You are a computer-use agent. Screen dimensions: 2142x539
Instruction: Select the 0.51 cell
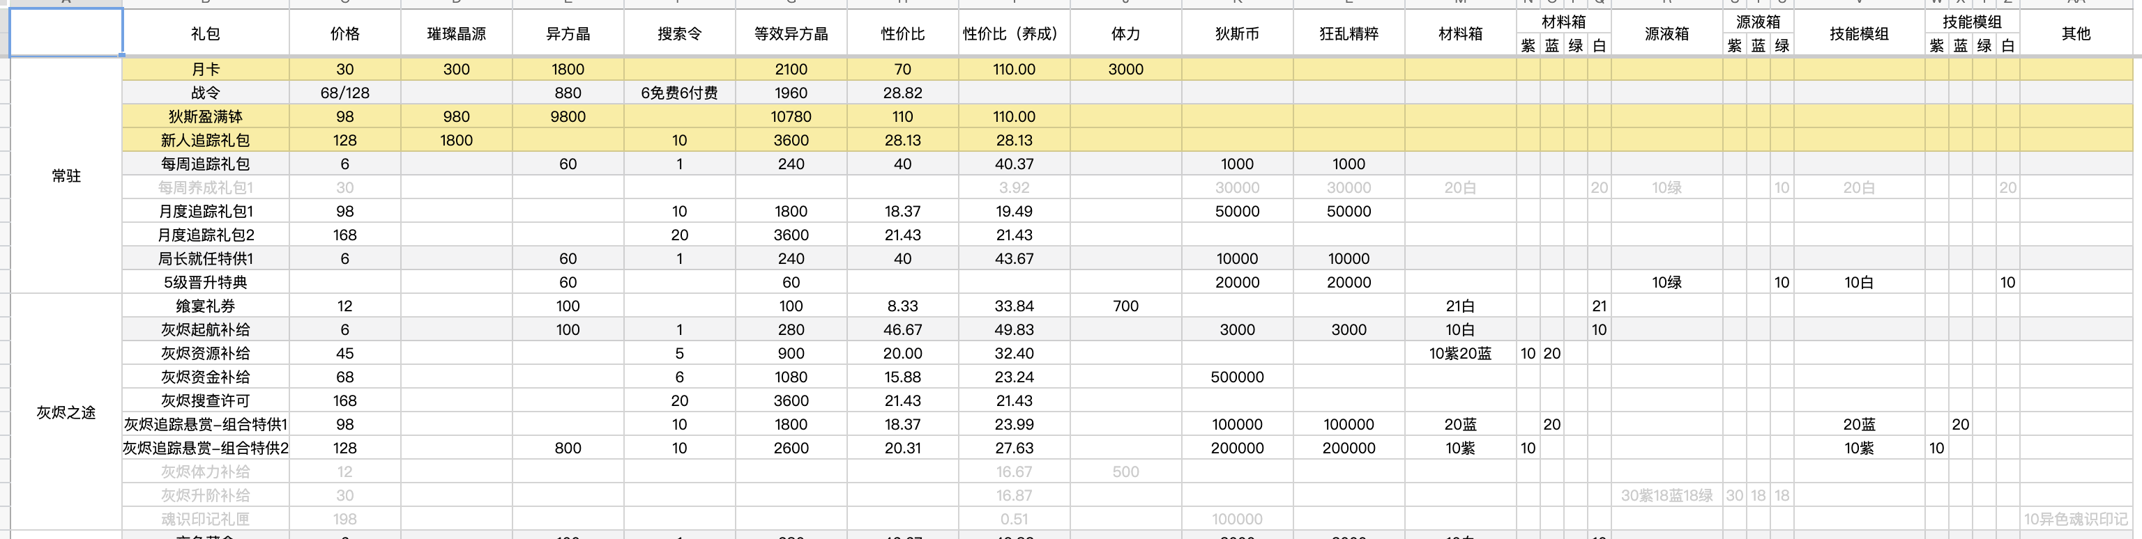[x=1015, y=519]
